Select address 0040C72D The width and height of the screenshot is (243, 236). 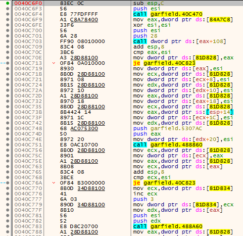click(x=28, y=96)
